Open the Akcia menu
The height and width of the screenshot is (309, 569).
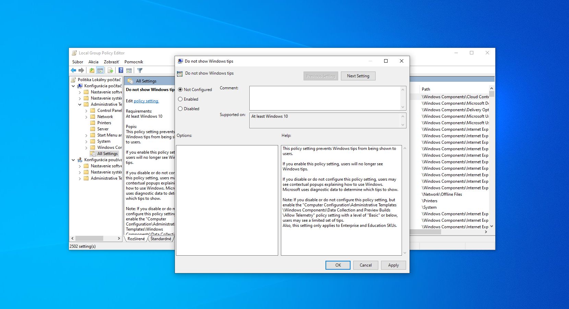click(x=93, y=62)
